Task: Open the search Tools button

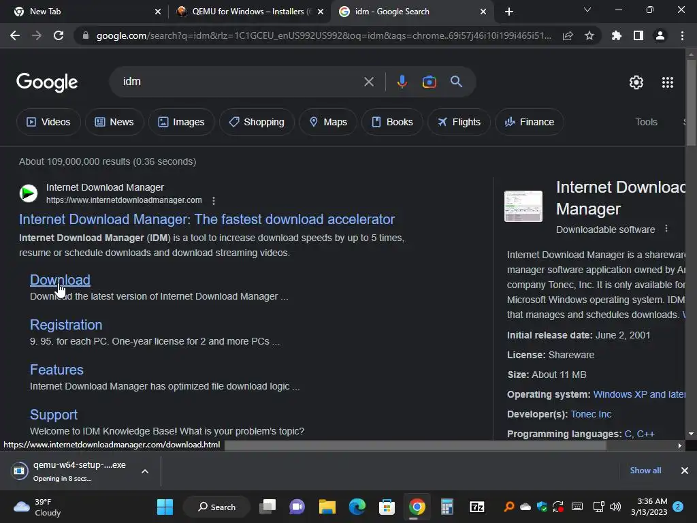Action: pos(646,122)
